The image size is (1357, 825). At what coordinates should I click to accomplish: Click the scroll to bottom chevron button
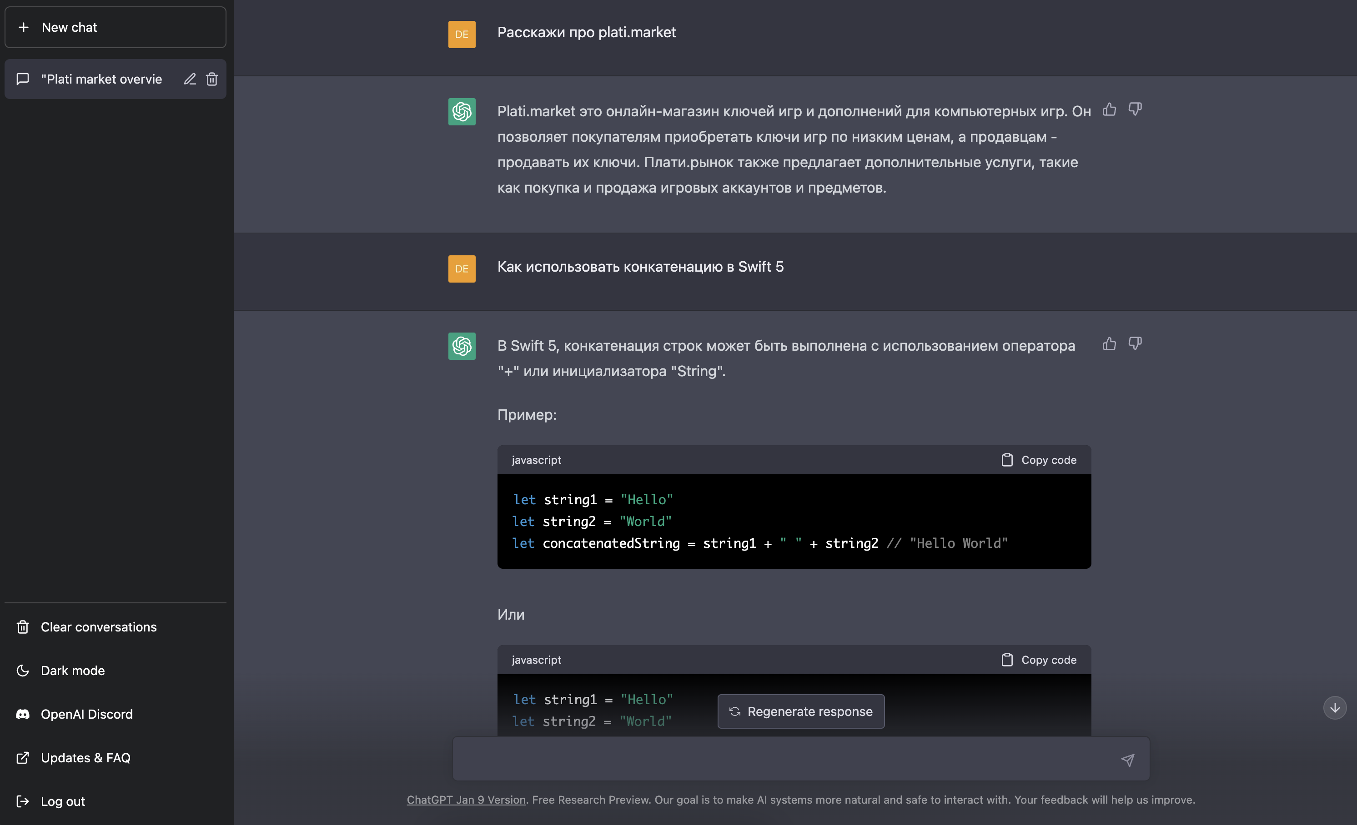point(1335,707)
